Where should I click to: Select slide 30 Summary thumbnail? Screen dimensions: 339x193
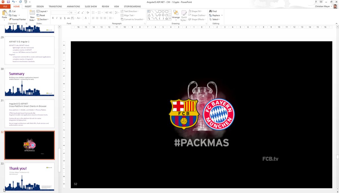pos(29,82)
